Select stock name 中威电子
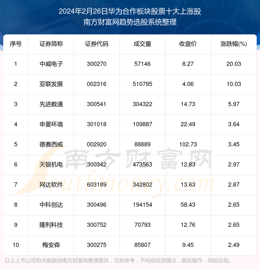Screen dimensions: 260x270 (51, 64)
